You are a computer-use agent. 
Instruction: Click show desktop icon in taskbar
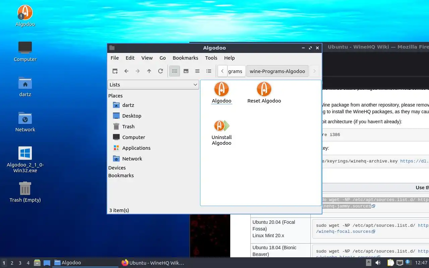(47, 263)
